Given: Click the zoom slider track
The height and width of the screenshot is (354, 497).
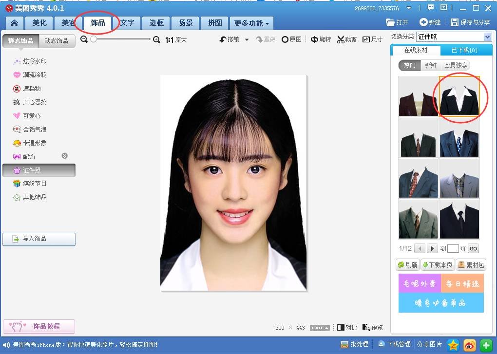Looking at the screenshot, I should point(122,39).
